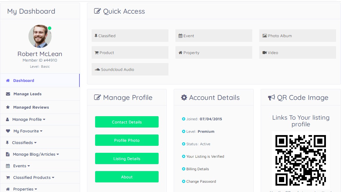Expand the Classifieds dropdown menu

coord(35,143)
